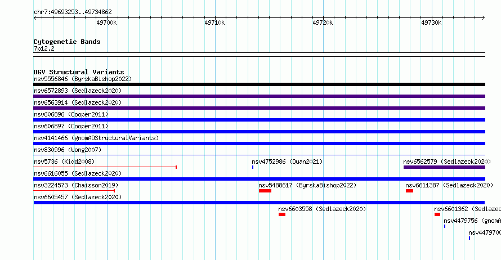Image resolution: width=501 pixels, height=260 pixels.
Task: Click the purple nsv6562579 variant bar
Action: 445,167
